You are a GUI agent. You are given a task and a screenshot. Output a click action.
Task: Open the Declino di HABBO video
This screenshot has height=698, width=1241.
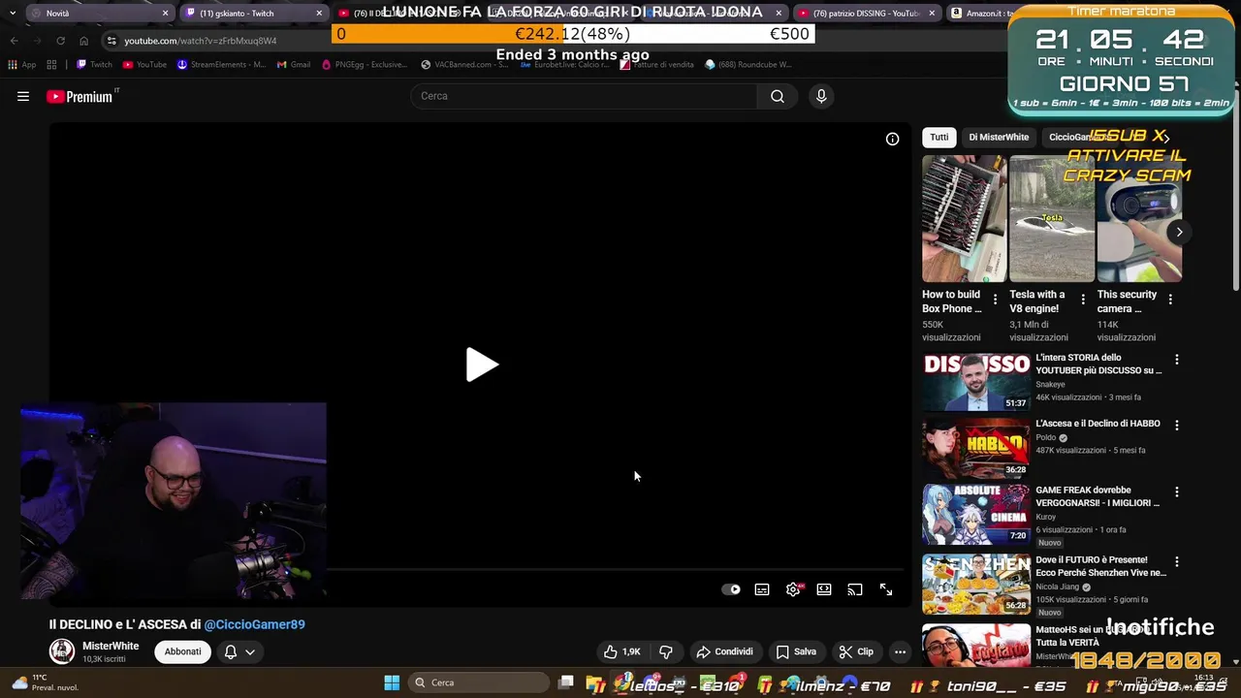coord(976,448)
